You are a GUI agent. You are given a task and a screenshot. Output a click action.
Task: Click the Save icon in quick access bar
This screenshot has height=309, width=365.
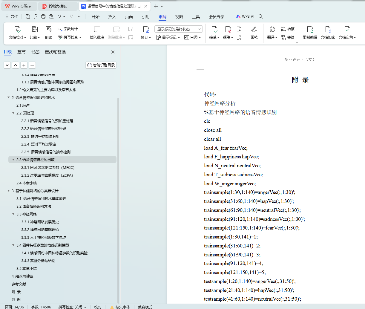click(x=27, y=16)
